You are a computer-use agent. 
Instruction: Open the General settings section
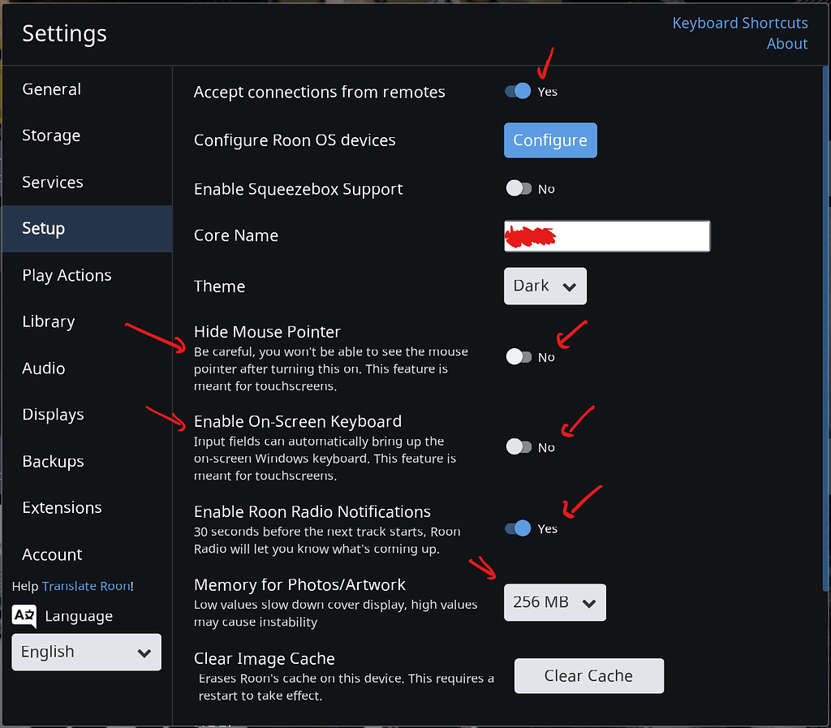click(51, 89)
